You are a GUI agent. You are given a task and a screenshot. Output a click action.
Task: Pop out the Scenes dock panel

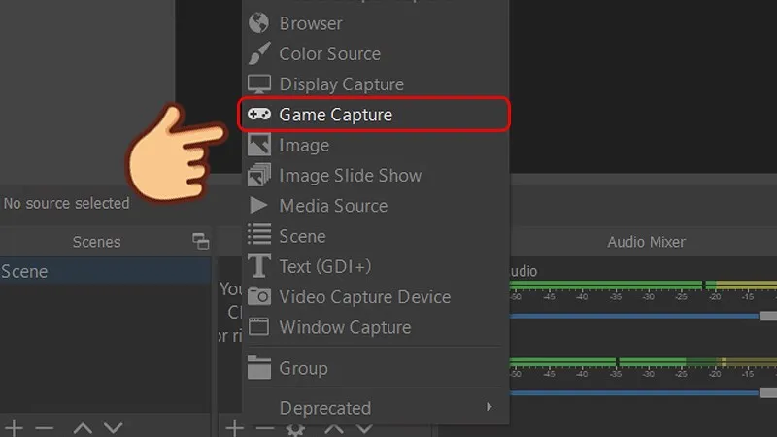pyautogui.click(x=201, y=242)
